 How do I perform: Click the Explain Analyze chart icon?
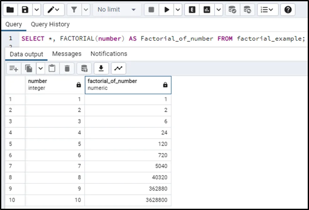coord(207,10)
